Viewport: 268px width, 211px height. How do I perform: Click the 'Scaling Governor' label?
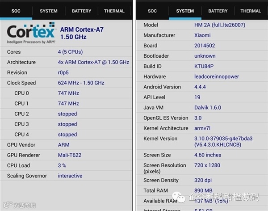tap(27, 176)
